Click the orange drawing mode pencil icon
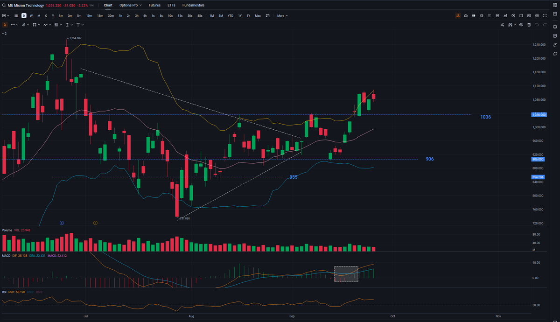The width and height of the screenshot is (560, 322). [x=458, y=15]
